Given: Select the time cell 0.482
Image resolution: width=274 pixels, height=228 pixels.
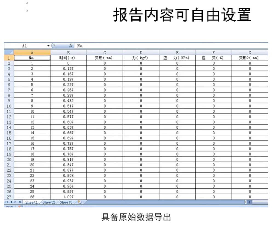Looking at the screenshot, I should pos(68,101).
